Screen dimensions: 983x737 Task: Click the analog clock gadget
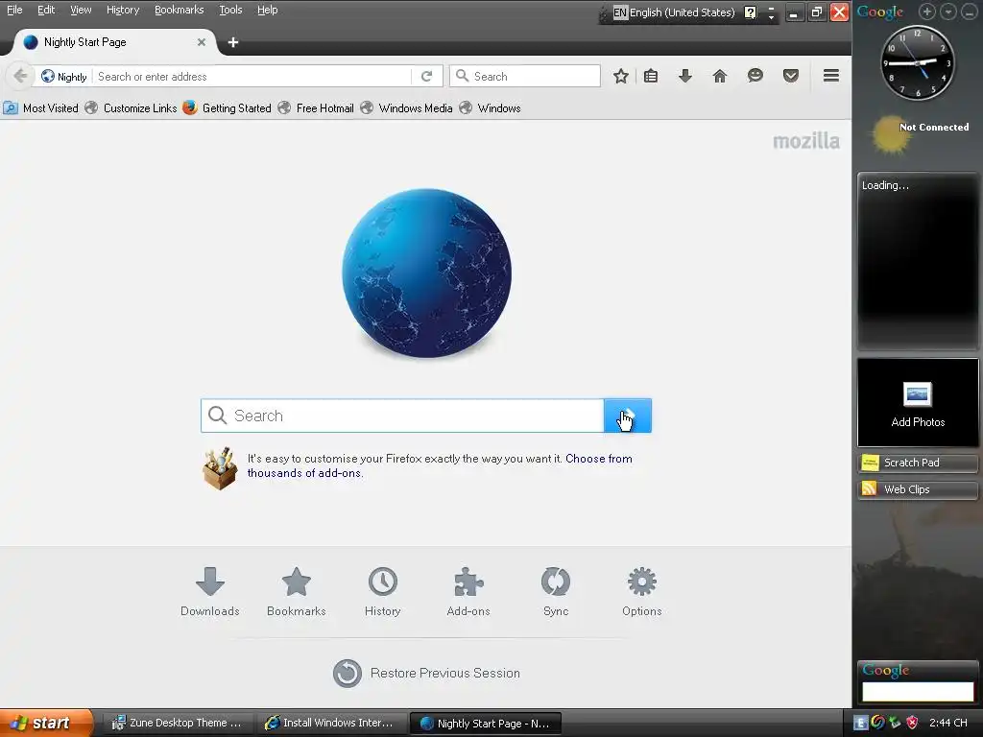[918, 62]
